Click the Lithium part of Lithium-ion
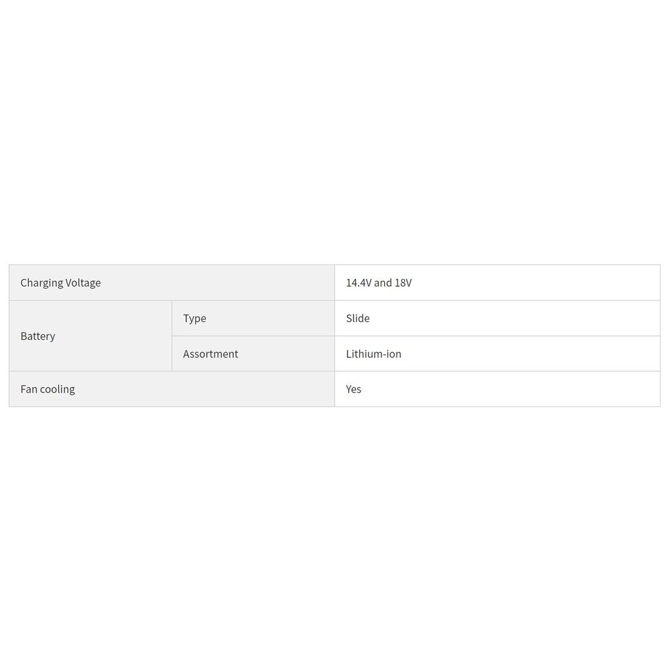669x669 pixels. pos(363,353)
